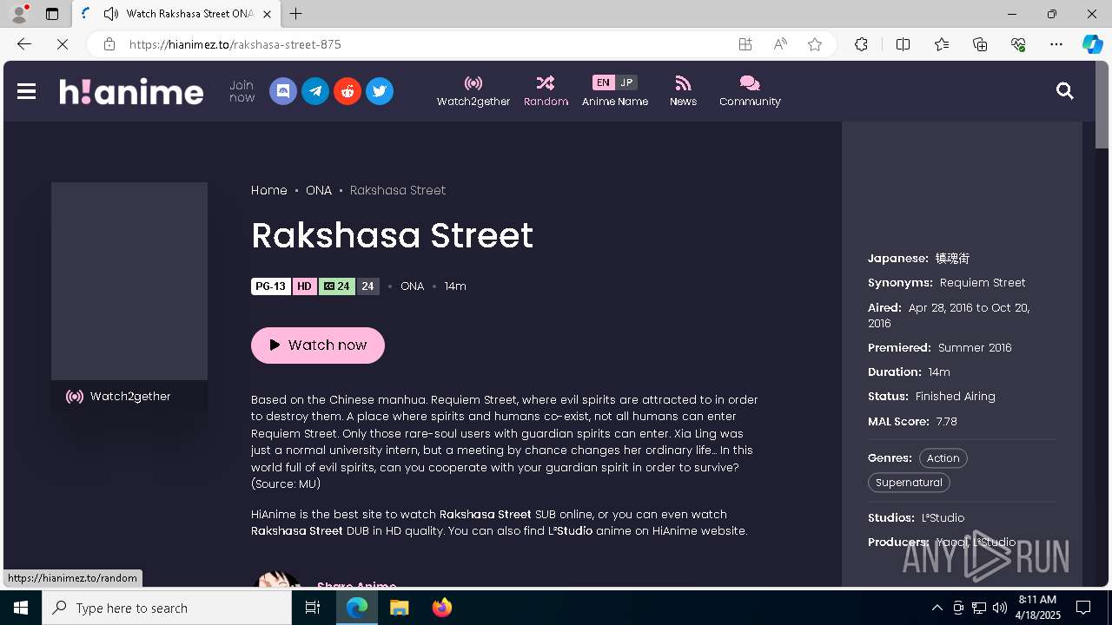Select the PG-13 rating badge

[271, 286]
